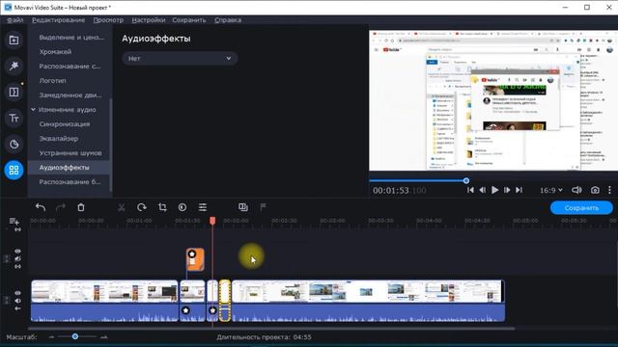618x347 pixels.
Task: Open the Аудиоэффекты dropdown showing Нет
Action: pos(180,58)
